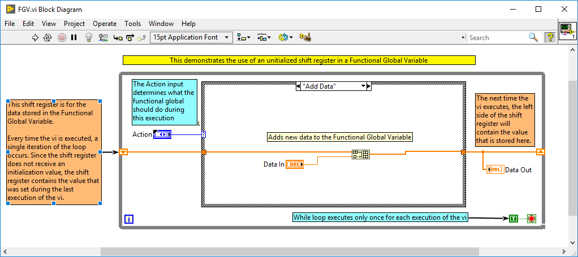The width and height of the screenshot is (578, 257).
Task: Click the Step Into toolbar icon
Action: coord(118,38)
